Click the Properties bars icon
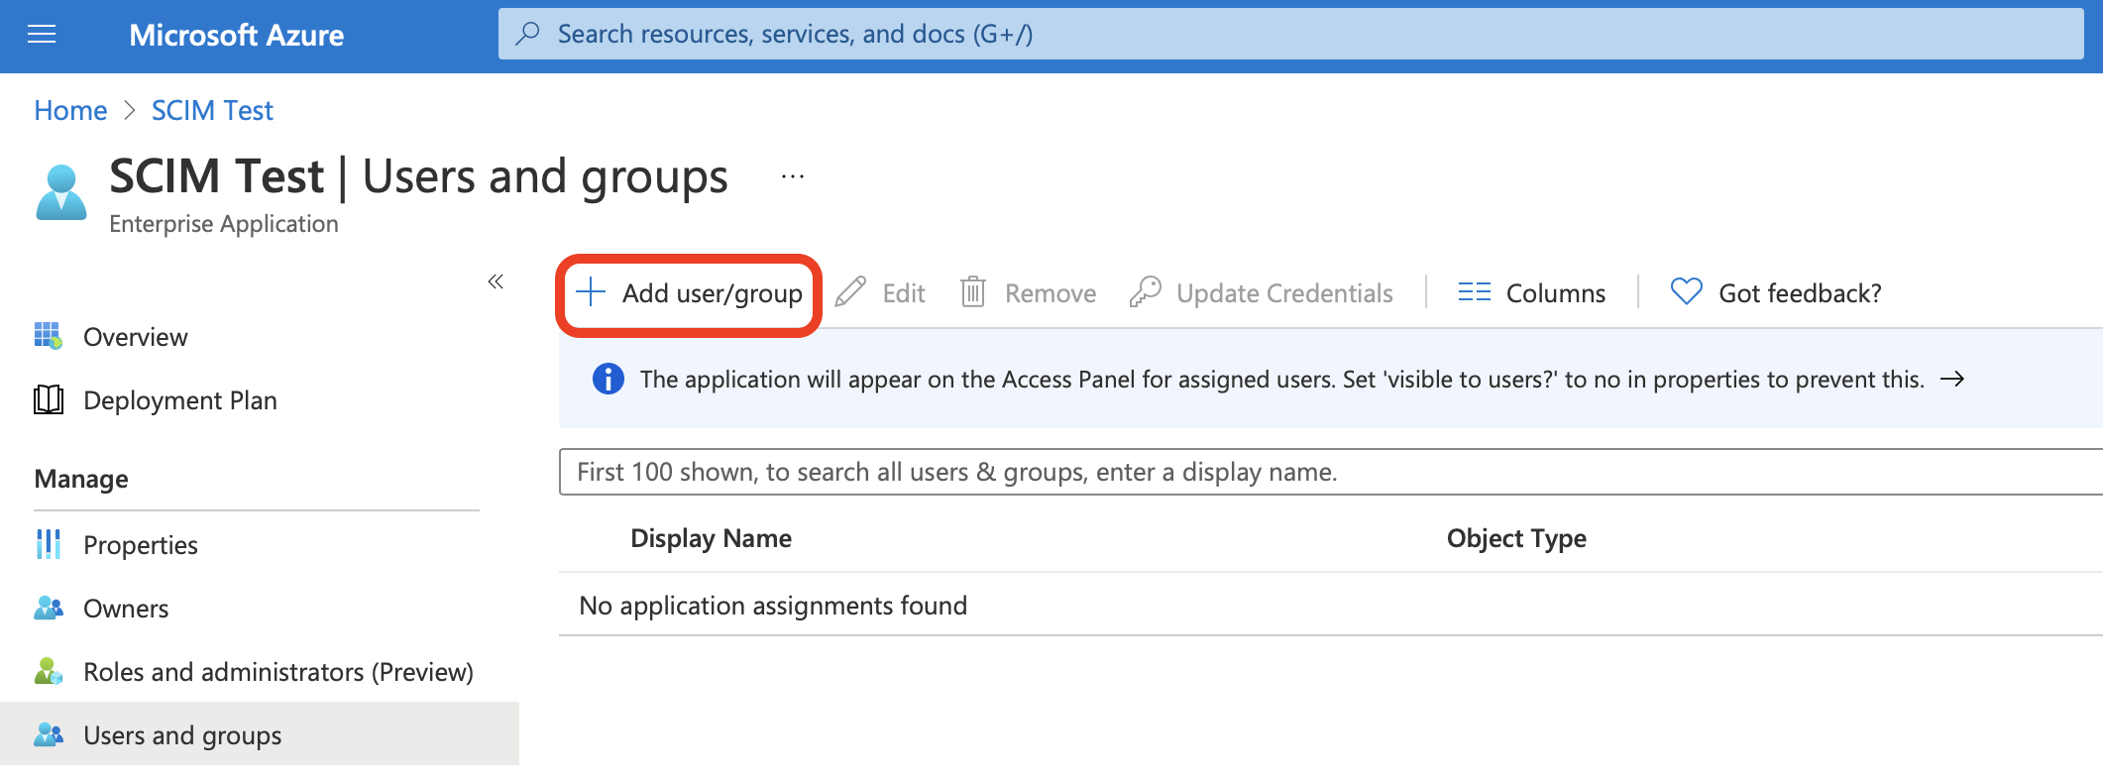The image size is (2103, 779). [x=49, y=544]
